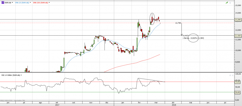Click the 12,000 price axis label

click(238, 30)
